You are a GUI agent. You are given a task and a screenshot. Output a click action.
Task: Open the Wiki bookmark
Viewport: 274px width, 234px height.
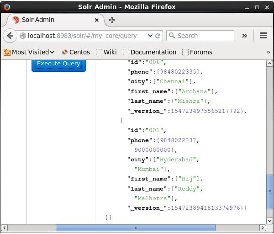[x=106, y=52]
